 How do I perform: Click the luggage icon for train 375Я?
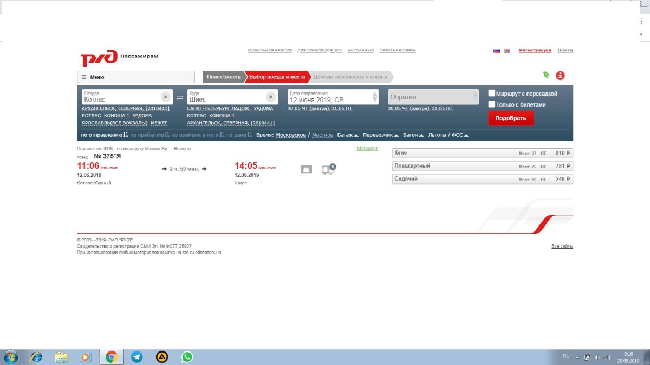pos(306,169)
